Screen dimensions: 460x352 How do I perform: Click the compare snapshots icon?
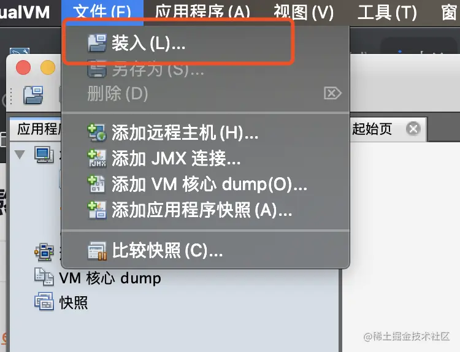[97, 251]
